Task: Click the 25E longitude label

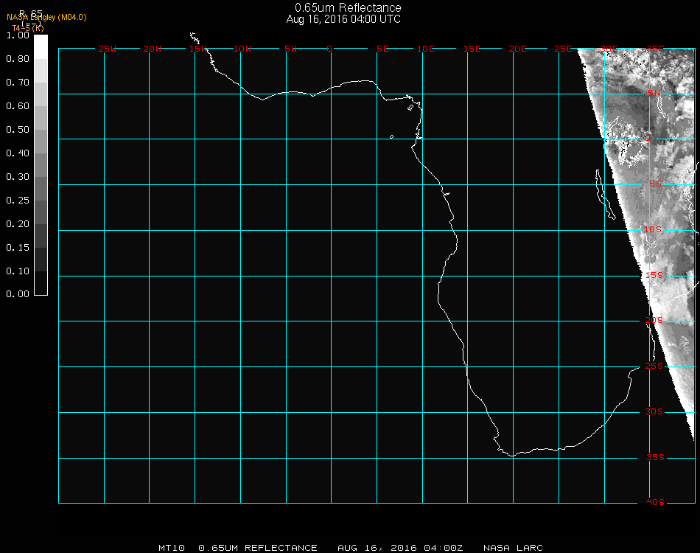Action: [563, 49]
